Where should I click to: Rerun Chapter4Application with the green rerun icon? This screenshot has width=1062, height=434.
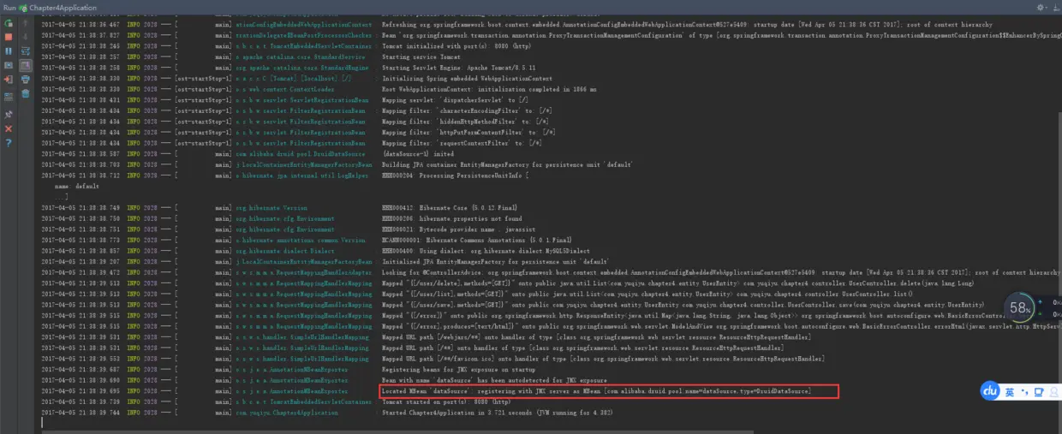coord(9,23)
